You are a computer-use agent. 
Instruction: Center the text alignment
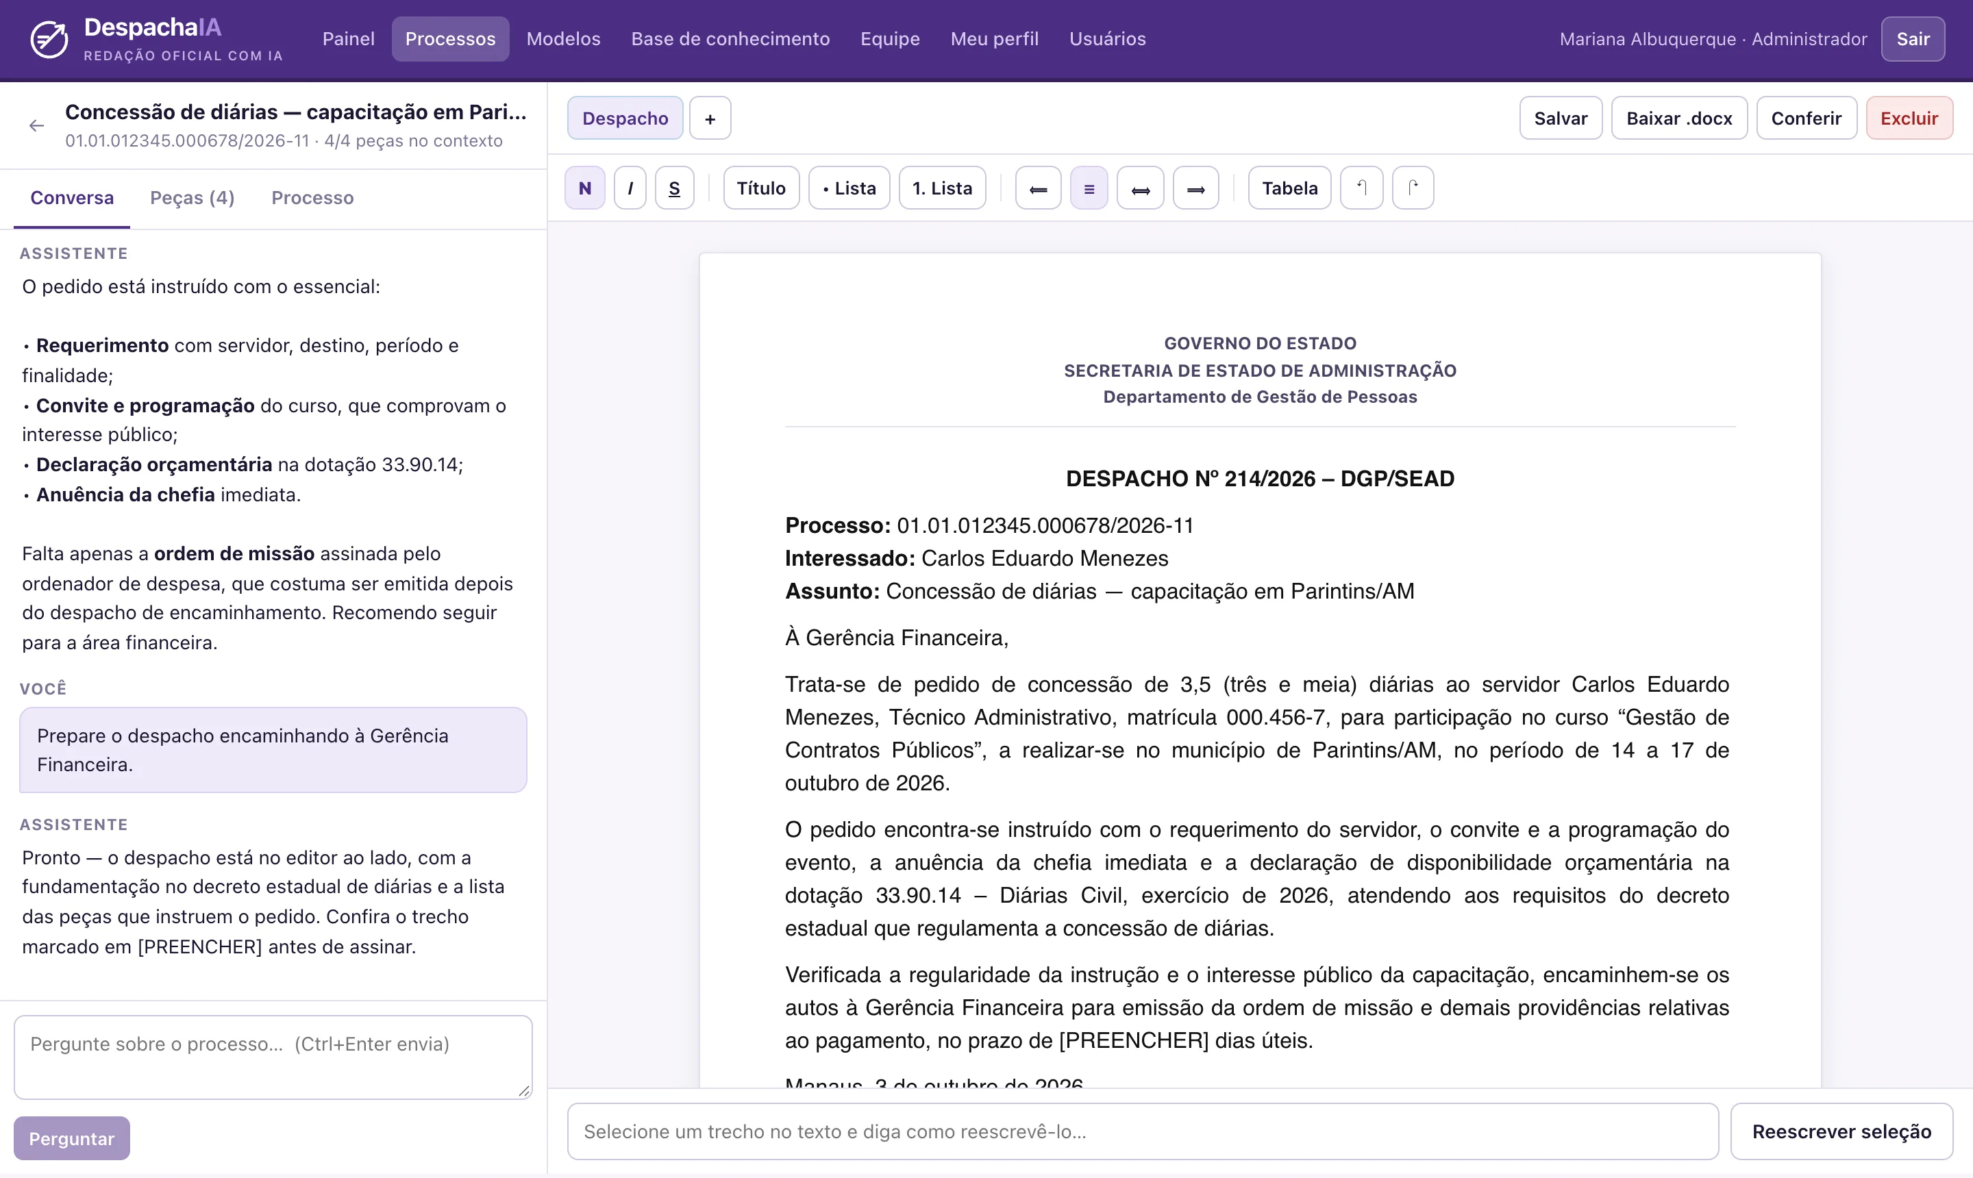coord(1089,188)
